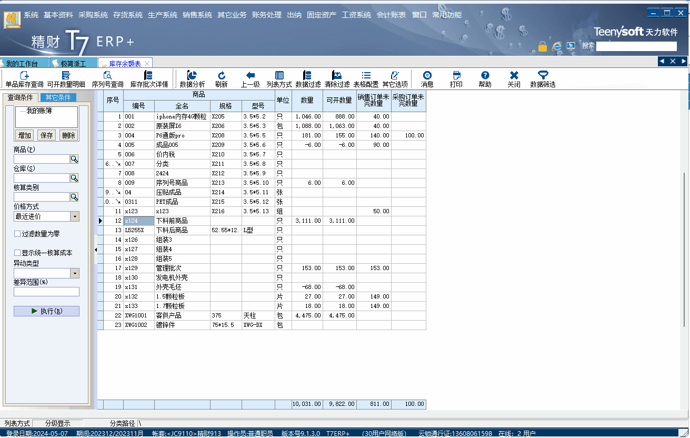
Task: Tick the 显示统一核算成本 checkbox
Action: pyautogui.click(x=17, y=253)
